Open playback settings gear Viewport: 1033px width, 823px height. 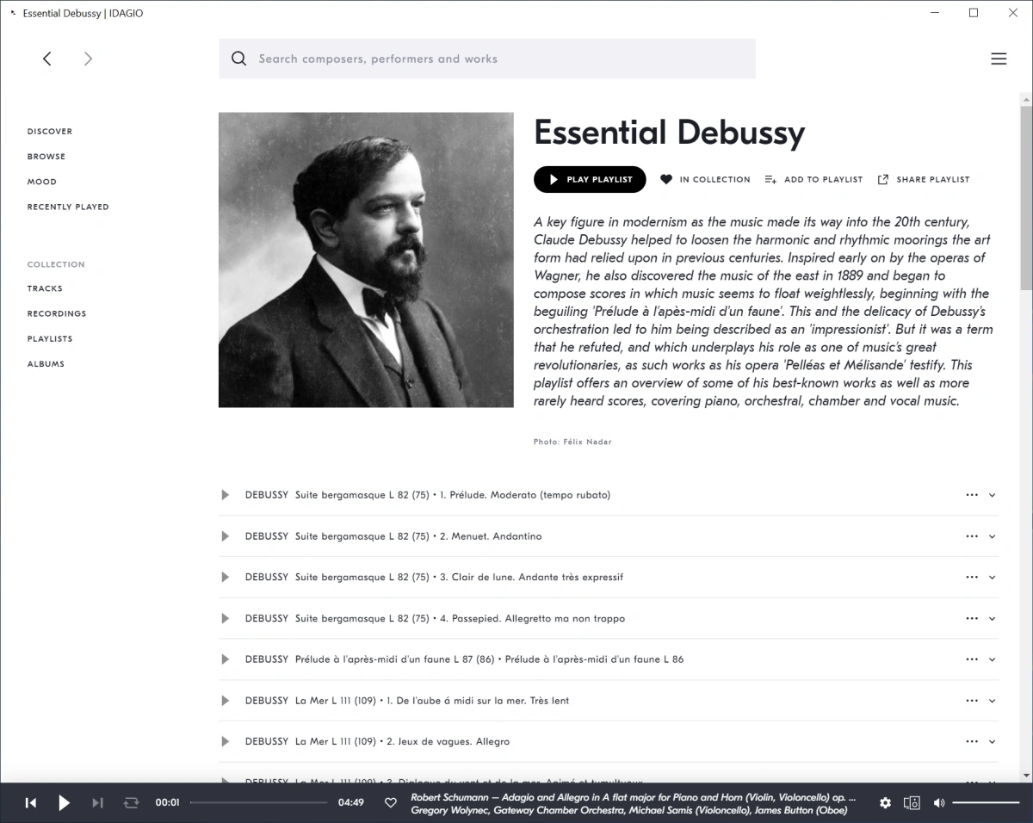click(885, 803)
